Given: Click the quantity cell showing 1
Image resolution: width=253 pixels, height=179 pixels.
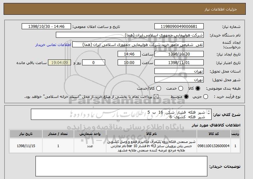Looking at the screenshot, I should tap(58, 146).
